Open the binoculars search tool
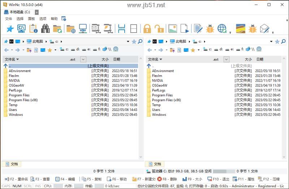 46,29
